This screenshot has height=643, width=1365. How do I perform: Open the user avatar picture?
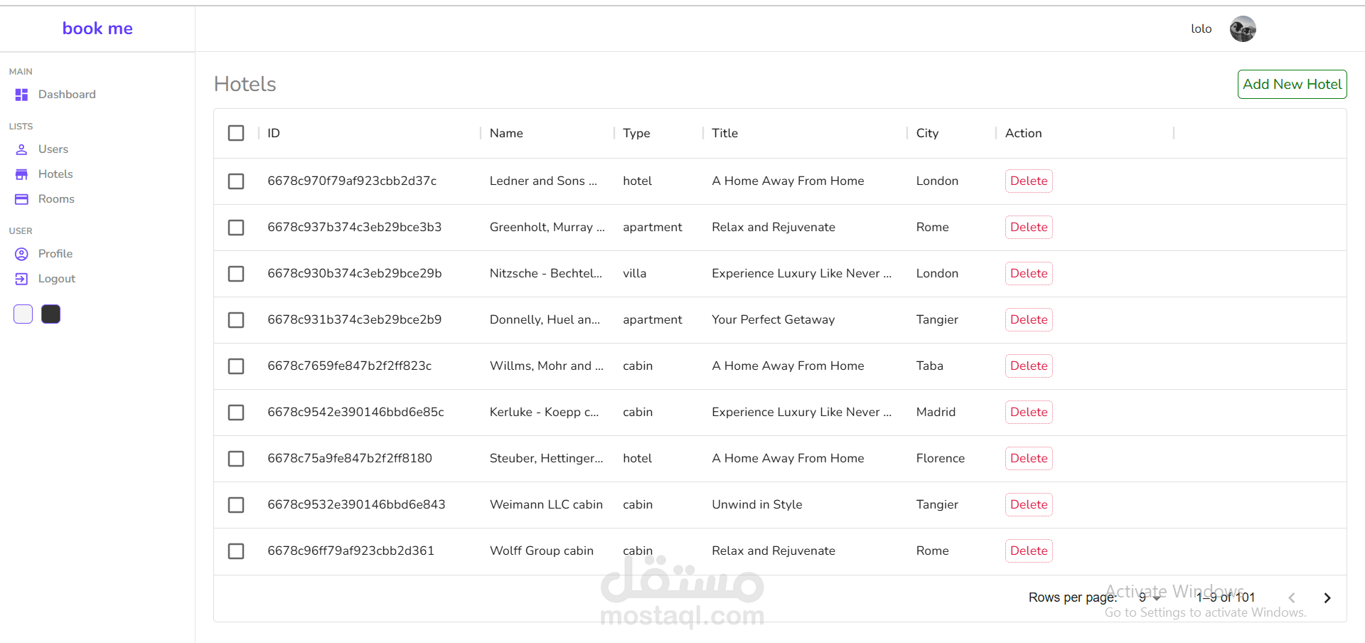point(1243,29)
